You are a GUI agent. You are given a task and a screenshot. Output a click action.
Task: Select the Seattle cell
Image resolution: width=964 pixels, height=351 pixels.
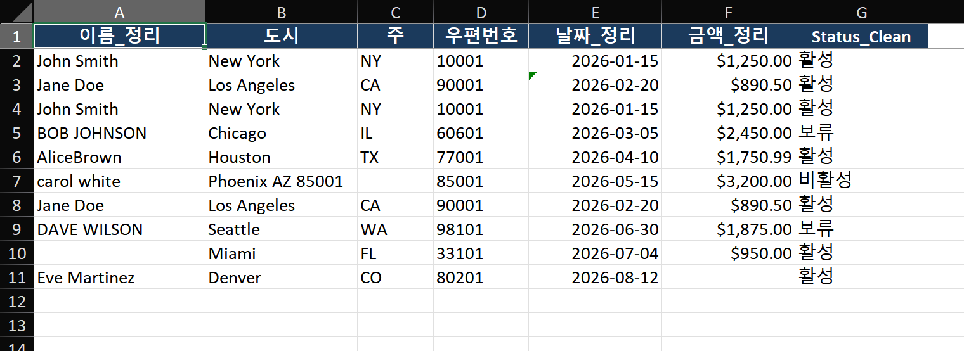(x=282, y=229)
